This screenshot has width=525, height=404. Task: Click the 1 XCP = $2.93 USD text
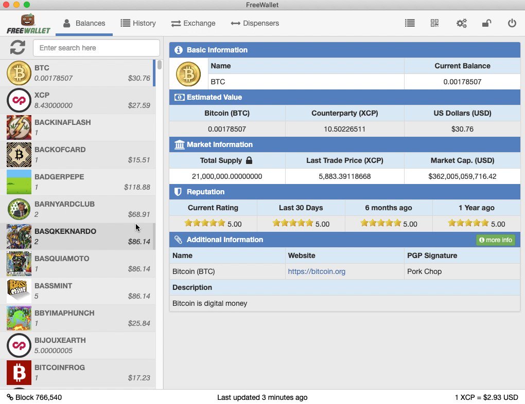[486, 397]
